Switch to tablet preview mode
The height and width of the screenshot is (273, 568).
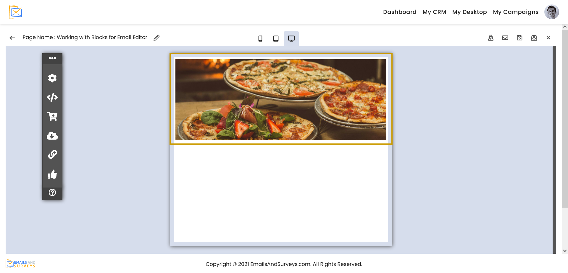[276, 38]
